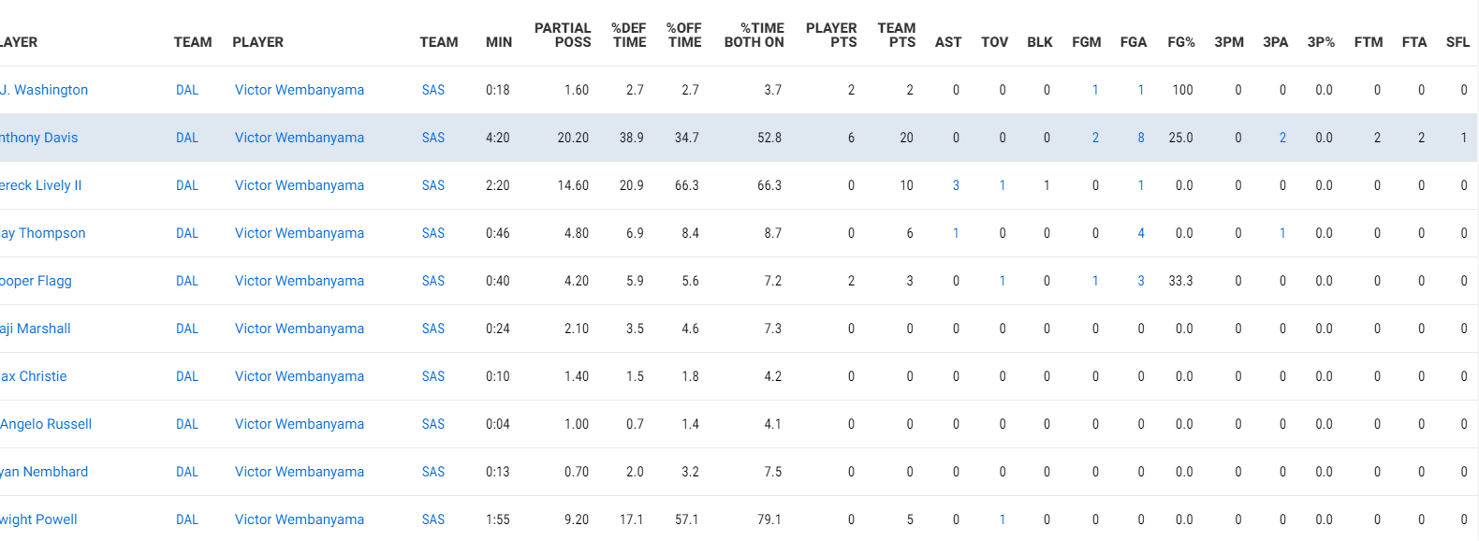Click the FG% column header

[1181, 42]
